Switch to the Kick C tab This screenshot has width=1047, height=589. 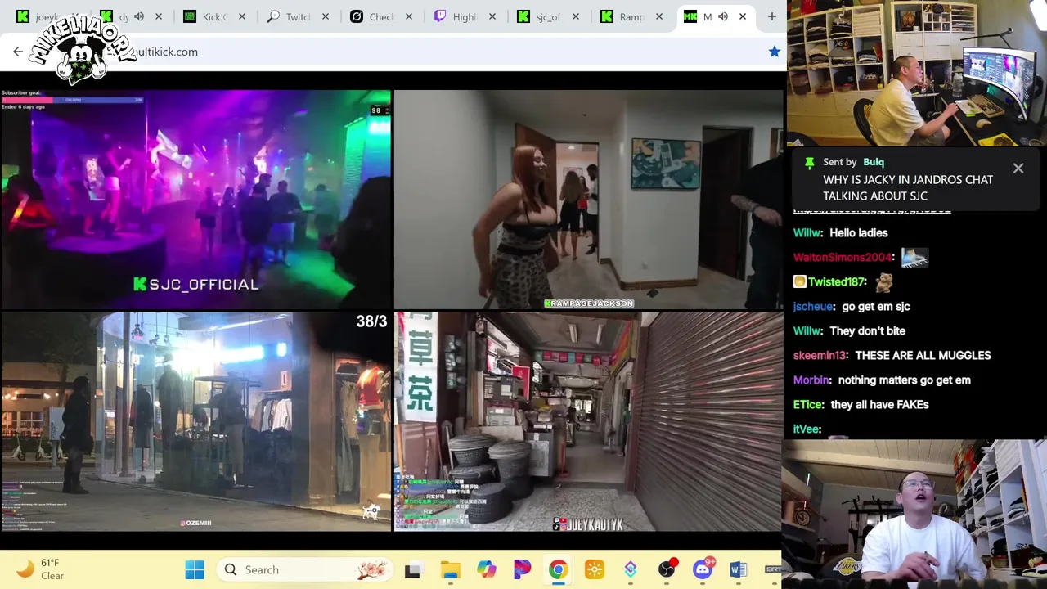tap(213, 16)
